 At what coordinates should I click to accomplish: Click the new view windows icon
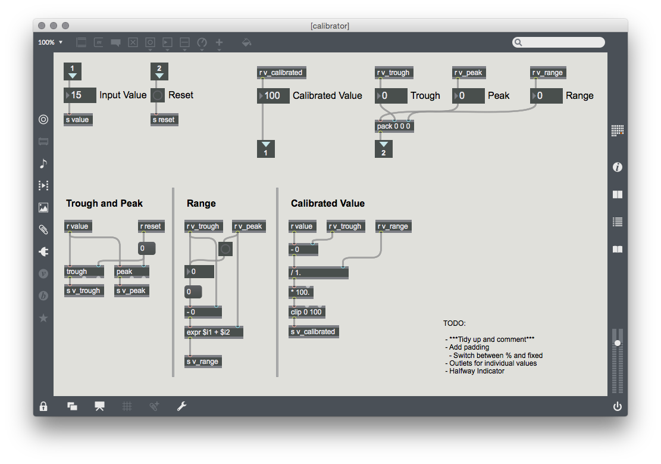72,406
